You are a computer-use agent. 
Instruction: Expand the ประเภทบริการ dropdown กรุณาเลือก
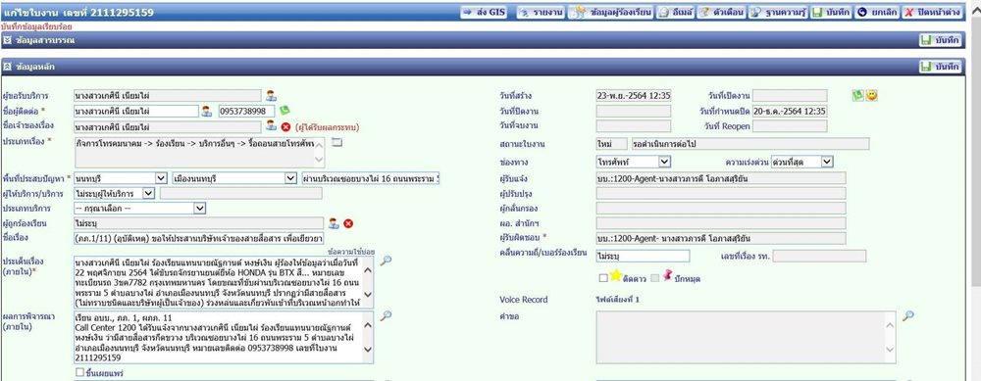pos(139,208)
